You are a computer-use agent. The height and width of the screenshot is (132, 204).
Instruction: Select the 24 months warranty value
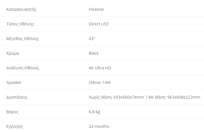[x=99, y=126]
